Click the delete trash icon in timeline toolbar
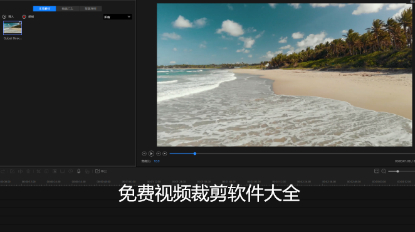Image resolution: width=415 pixels, height=232 pixels. [x=28, y=171]
